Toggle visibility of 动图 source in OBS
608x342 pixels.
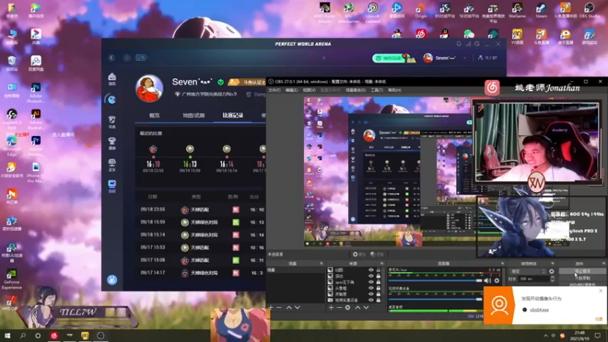(371, 270)
